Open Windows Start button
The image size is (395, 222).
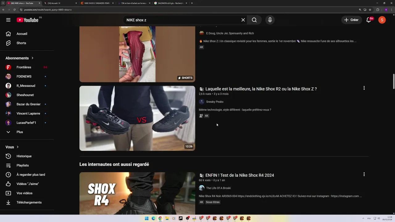(147, 218)
